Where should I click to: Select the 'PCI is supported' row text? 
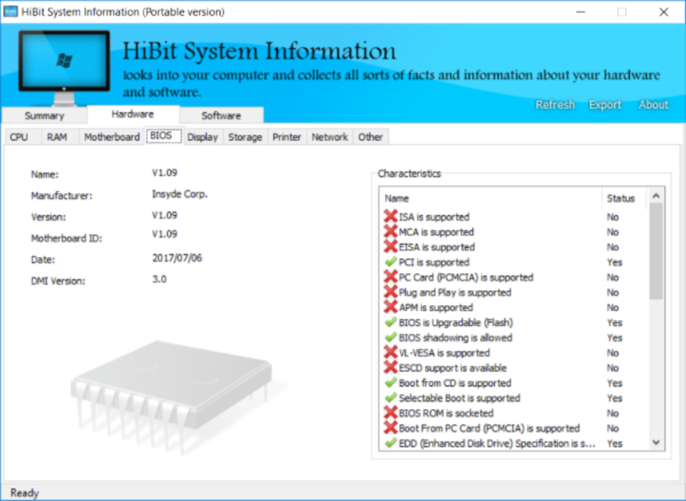[434, 262]
